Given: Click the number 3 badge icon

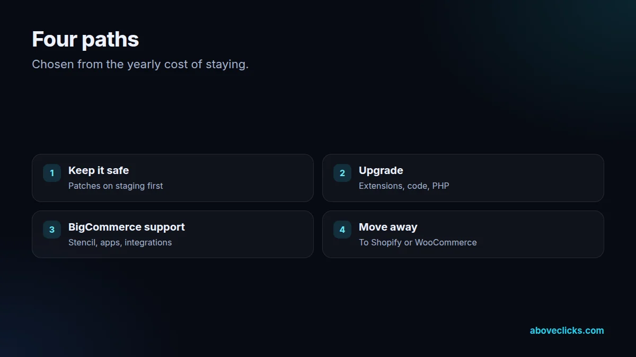Looking at the screenshot, I should [52, 230].
